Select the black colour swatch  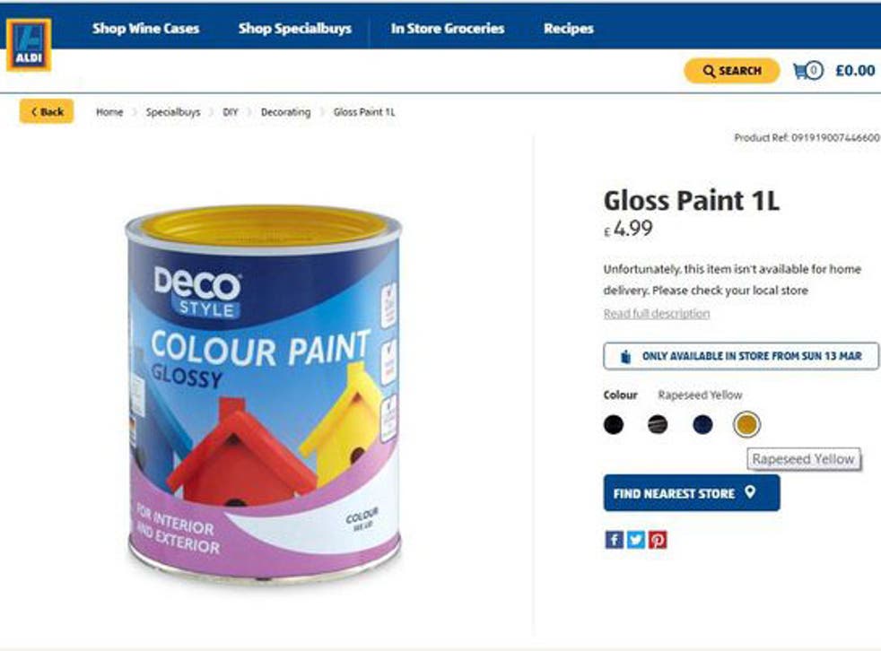pos(614,425)
